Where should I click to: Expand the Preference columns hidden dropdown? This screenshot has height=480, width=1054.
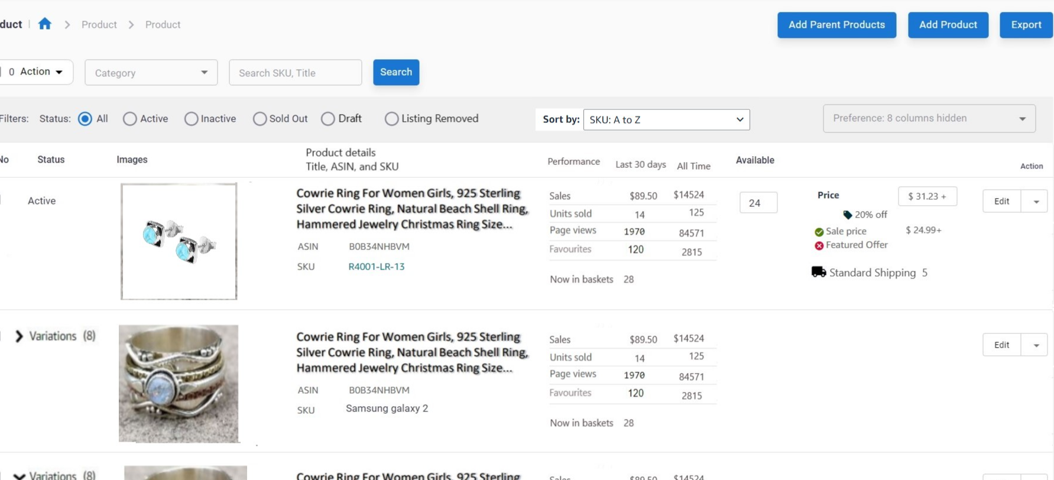(x=929, y=118)
